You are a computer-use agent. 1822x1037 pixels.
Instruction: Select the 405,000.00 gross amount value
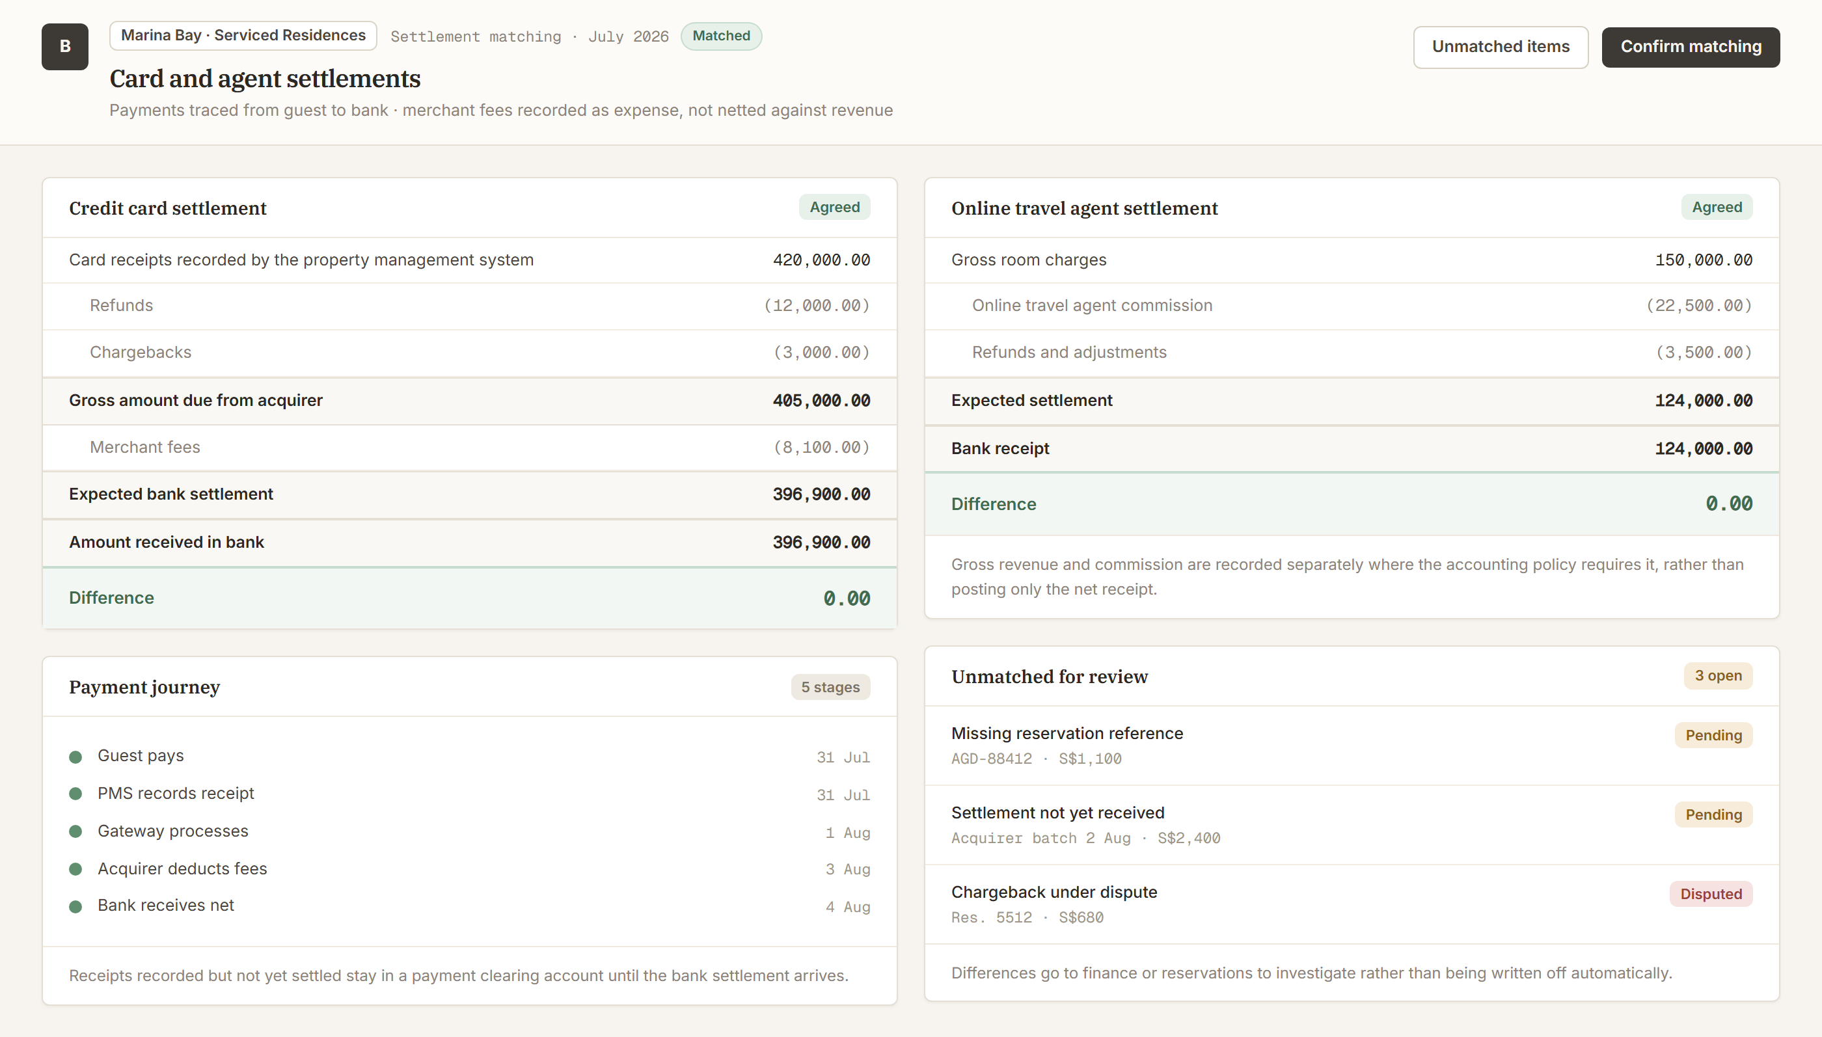pos(821,400)
